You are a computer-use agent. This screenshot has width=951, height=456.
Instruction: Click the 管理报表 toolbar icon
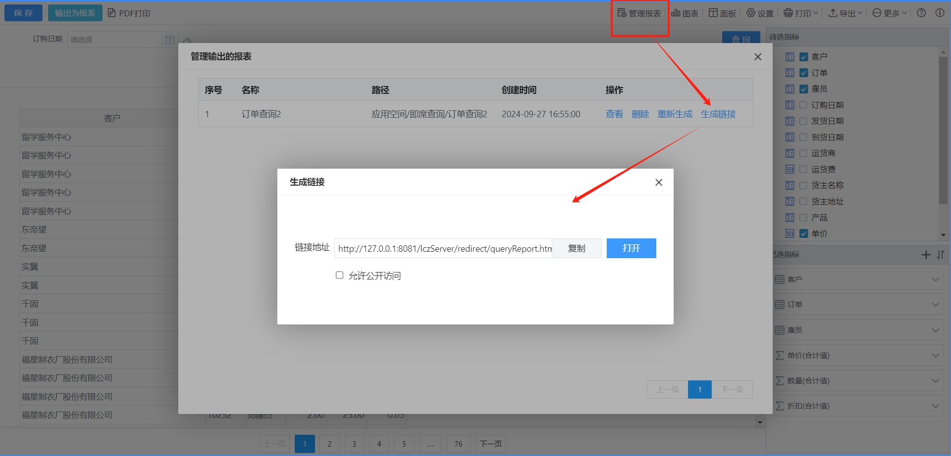(x=639, y=13)
